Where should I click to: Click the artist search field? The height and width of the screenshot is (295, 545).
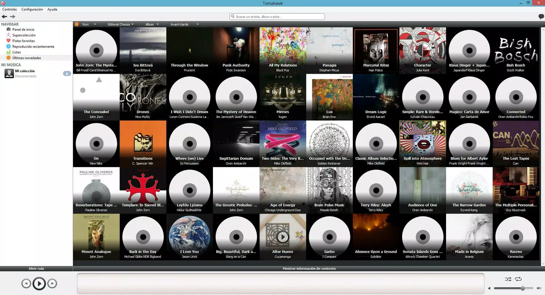(x=277, y=17)
